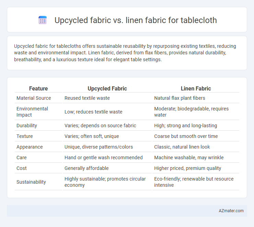Click 'Highly sustainable; promotes circular economy' cell
Image resolution: width=254 pixels, height=227 pixels.
[105, 182]
